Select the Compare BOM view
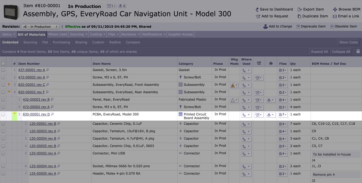Image resolution: width=362 pixels, height=183 pixels. coord(133,42)
